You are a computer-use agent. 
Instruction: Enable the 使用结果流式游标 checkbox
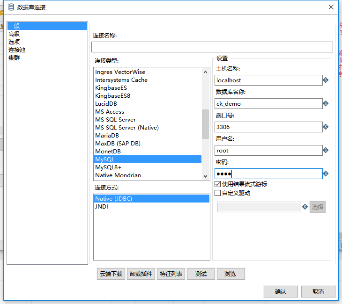pyautogui.click(x=217, y=184)
